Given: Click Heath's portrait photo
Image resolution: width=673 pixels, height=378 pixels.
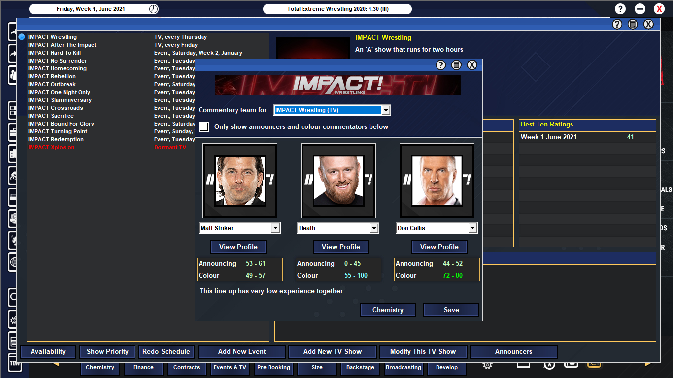Looking at the screenshot, I should pyautogui.click(x=338, y=181).
